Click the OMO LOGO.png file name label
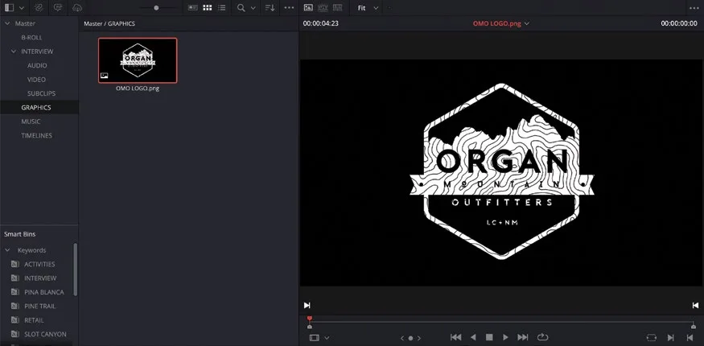Image resolution: width=704 pixels, height=346 pixels. click(x=138, y=89)
